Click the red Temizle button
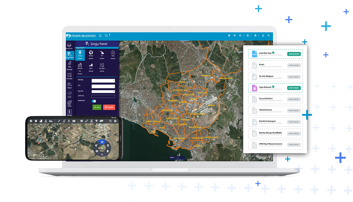 tap(109, 107)
